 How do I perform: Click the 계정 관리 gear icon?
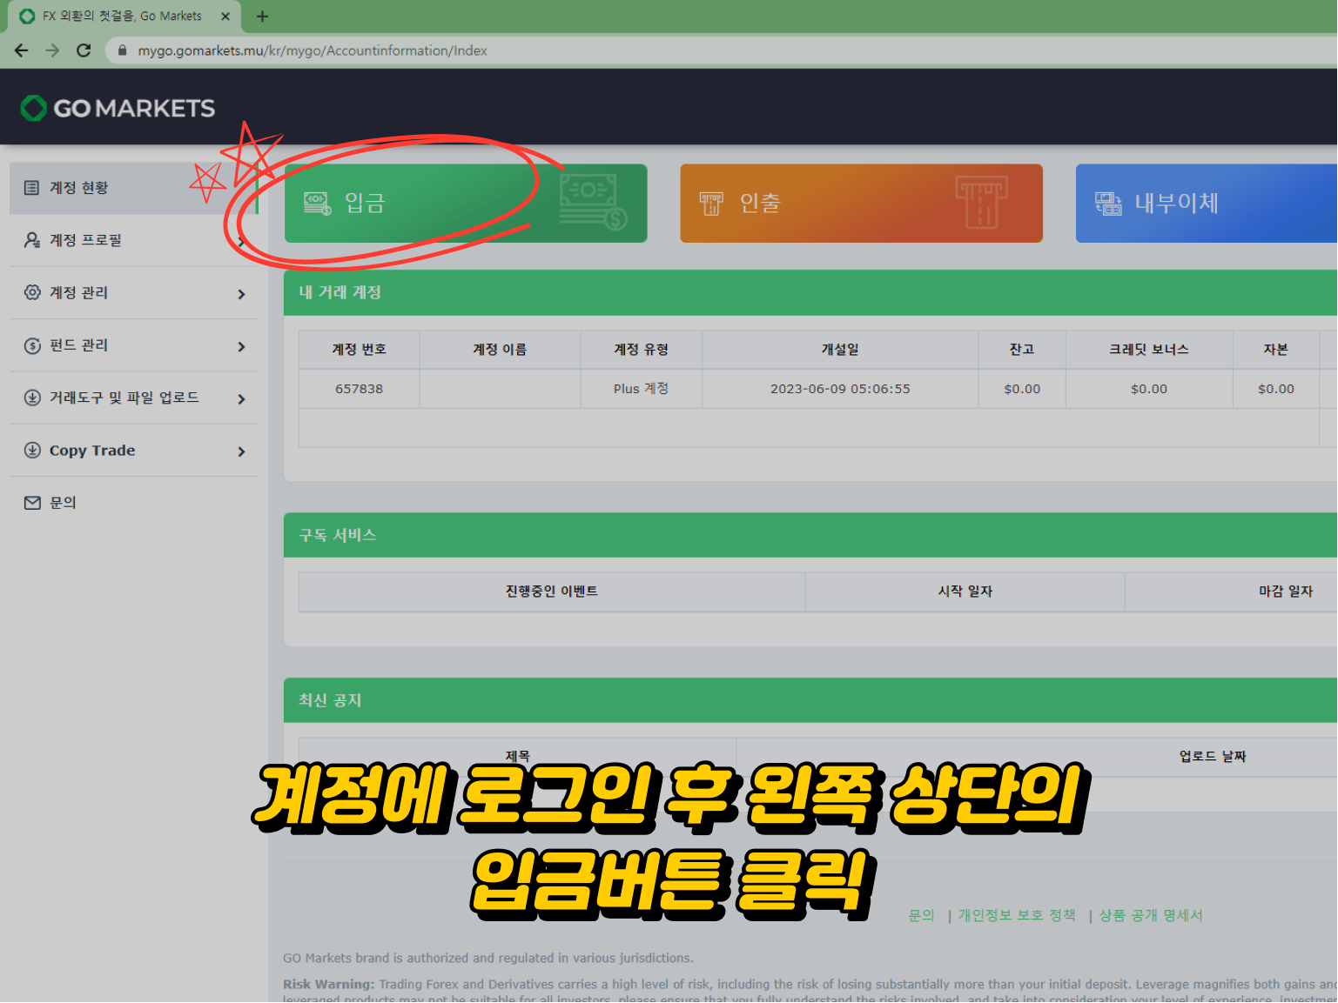click(x=32, y=292)
